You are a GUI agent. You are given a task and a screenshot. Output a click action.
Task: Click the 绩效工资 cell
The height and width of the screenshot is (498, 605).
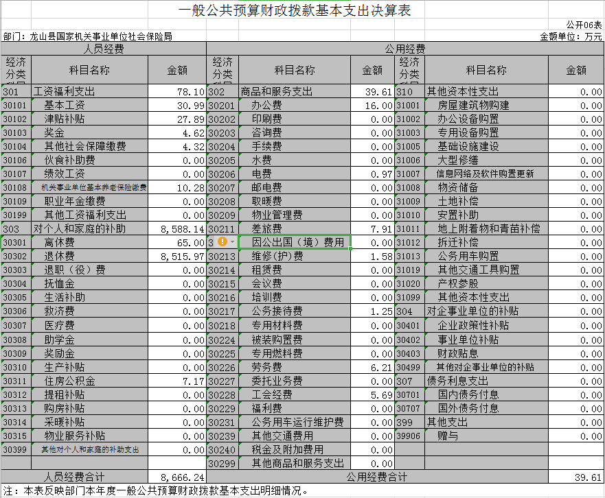[89, 174]
